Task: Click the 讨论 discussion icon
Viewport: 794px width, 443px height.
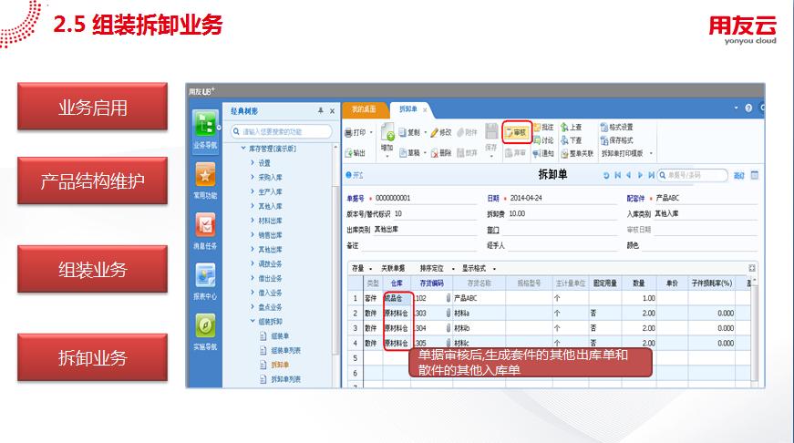Action: [537, 140]
